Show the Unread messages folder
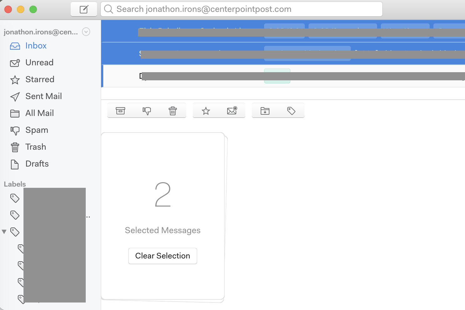The width and height of the screenshot is (465, 310). click(x=39, y=62)
